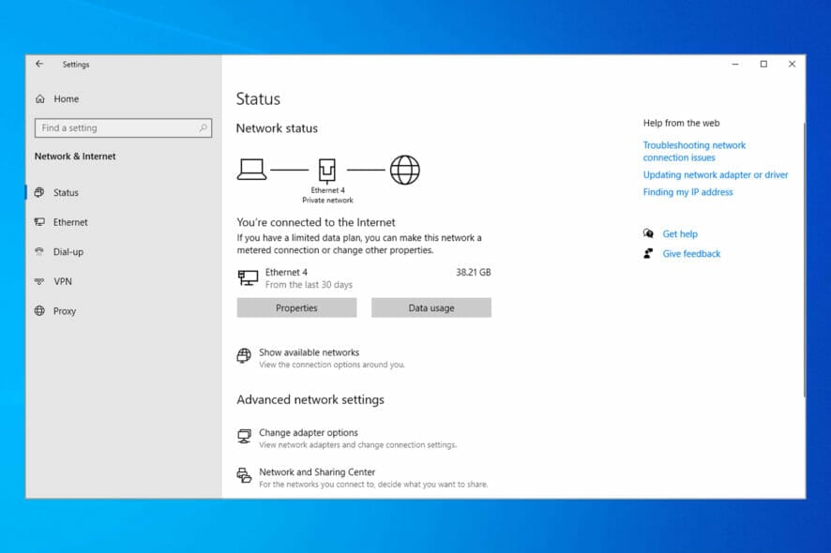Click the Home house icon
This screenshot has width=831, height=553.
(x=40, y=98)
